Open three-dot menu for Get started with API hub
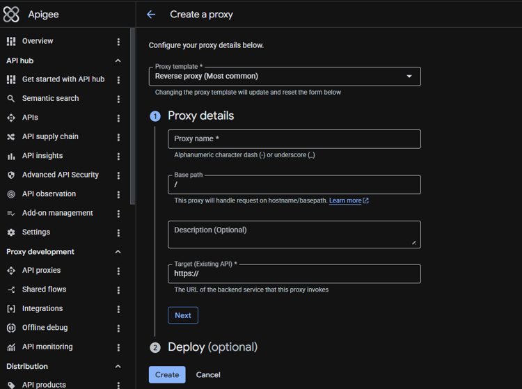The width and height of the screenshot is (522, 389). click(x=118, y=80)
